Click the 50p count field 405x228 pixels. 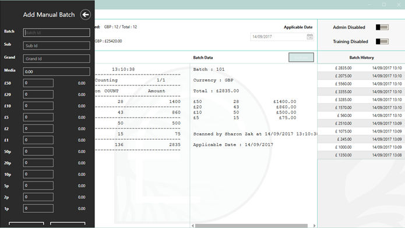pos(38,151)
